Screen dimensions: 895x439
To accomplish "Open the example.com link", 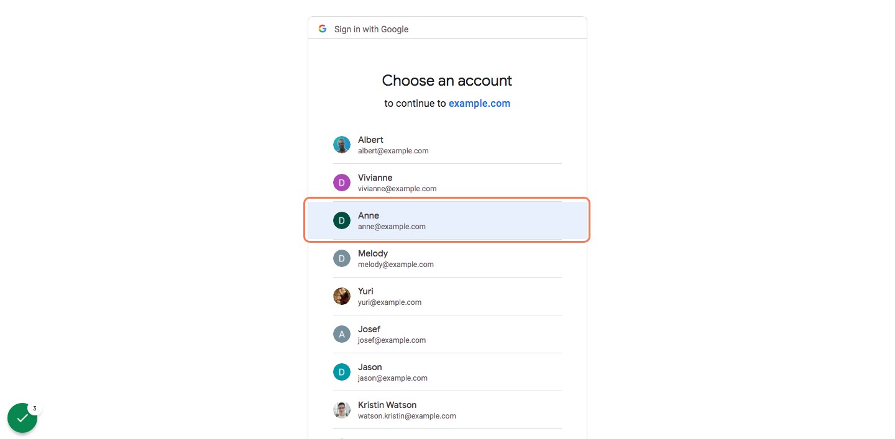I will pyautogui.click(x=479, y=104).
